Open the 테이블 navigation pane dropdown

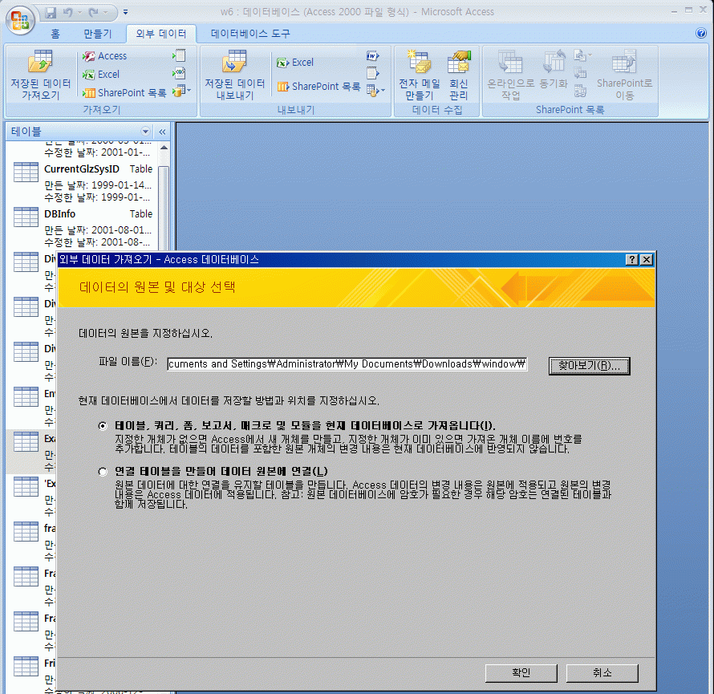[145, 132]
